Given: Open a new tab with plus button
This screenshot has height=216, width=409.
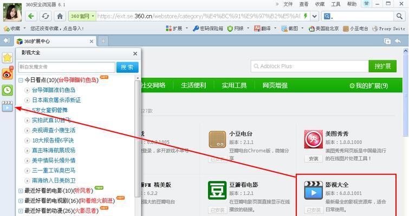Looking at the screenshot, I should coord(103,41).
